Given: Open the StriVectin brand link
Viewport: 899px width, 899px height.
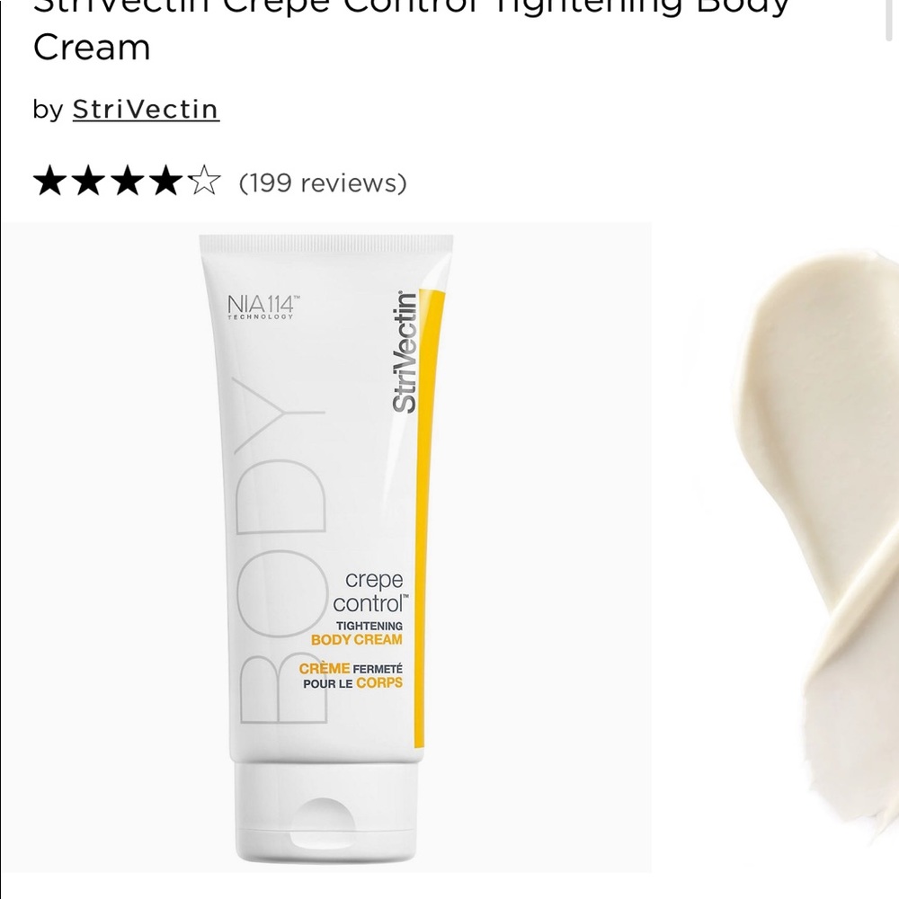Looking at the screenshot, I should [x=146, y=109].
